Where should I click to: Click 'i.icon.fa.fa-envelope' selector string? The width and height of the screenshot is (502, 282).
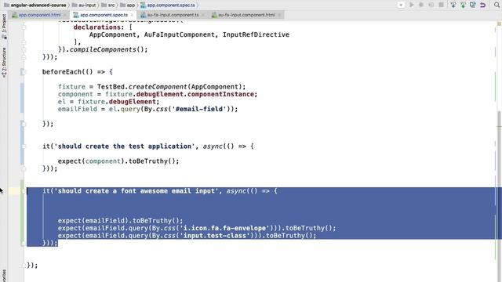(x=224, y=228)
